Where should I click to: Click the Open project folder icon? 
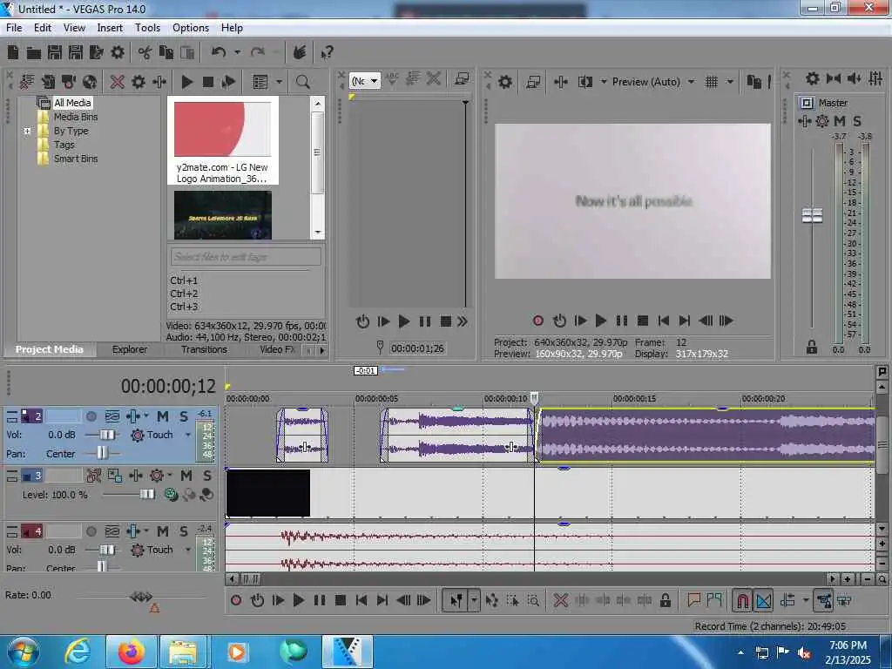point(34,53)
